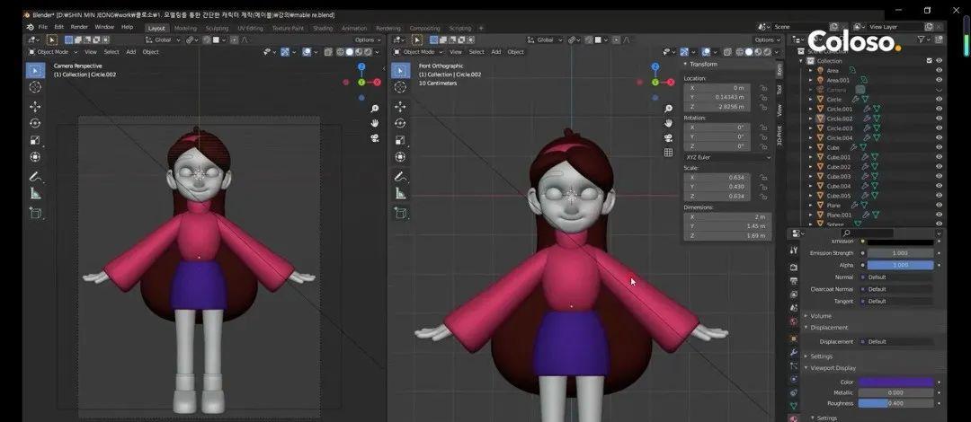The width and height of the screenshot is (971, 422).
Task: Open the Modifier properties wrench icon
Action: 794,352
